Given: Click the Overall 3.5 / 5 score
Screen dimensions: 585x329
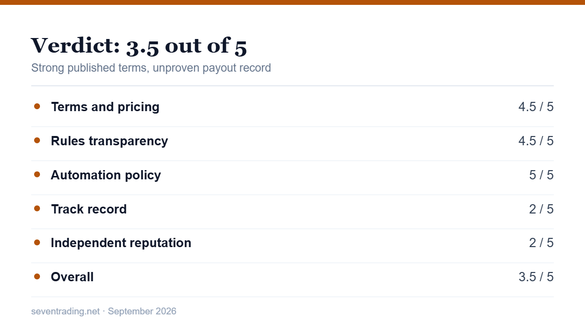Looking at the screenshot, I should point(536,277).
